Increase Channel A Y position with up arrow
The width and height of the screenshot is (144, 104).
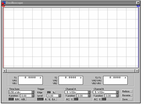pos(89,95)
